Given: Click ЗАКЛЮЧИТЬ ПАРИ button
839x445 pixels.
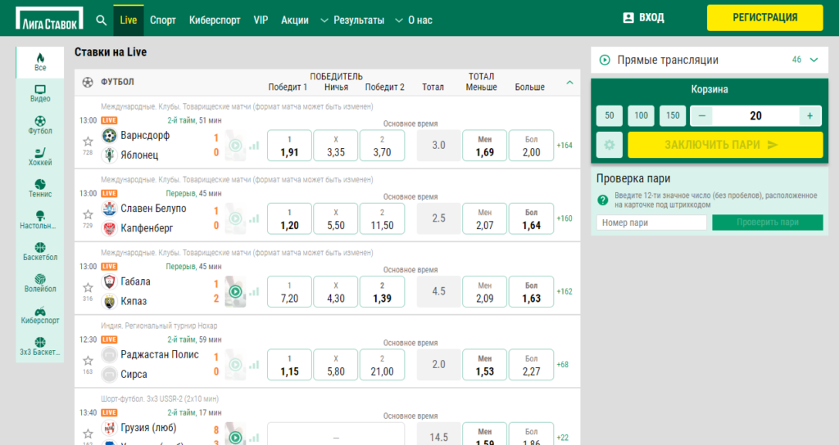Looking at the screenshot, I should (725, 145).
